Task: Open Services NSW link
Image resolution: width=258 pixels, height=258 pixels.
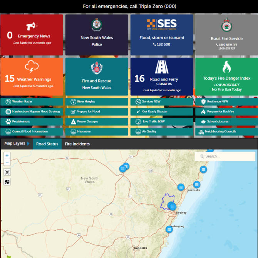Action: tap(162, 102)
